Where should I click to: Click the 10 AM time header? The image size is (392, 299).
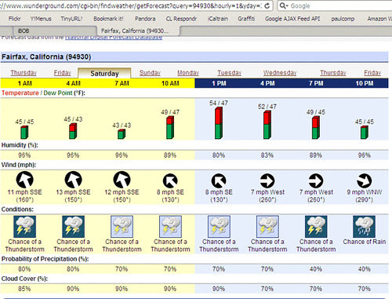[x=170, y=83]
